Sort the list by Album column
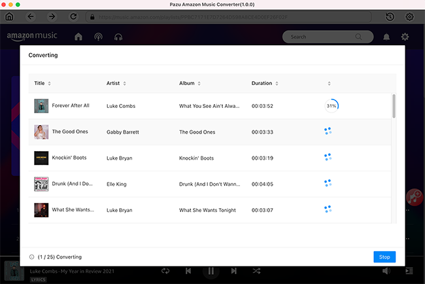Image resolution: width=425 pixels, height=284 pixels. point(190,83)
